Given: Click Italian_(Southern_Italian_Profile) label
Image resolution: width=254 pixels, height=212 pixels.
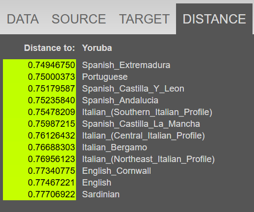Looking at the screenshot, I should (x=147, y=112).
